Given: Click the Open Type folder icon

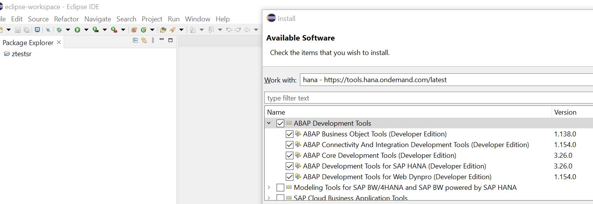Looking at the screenshot, I should pyautogui.click(x=163, y=30).
